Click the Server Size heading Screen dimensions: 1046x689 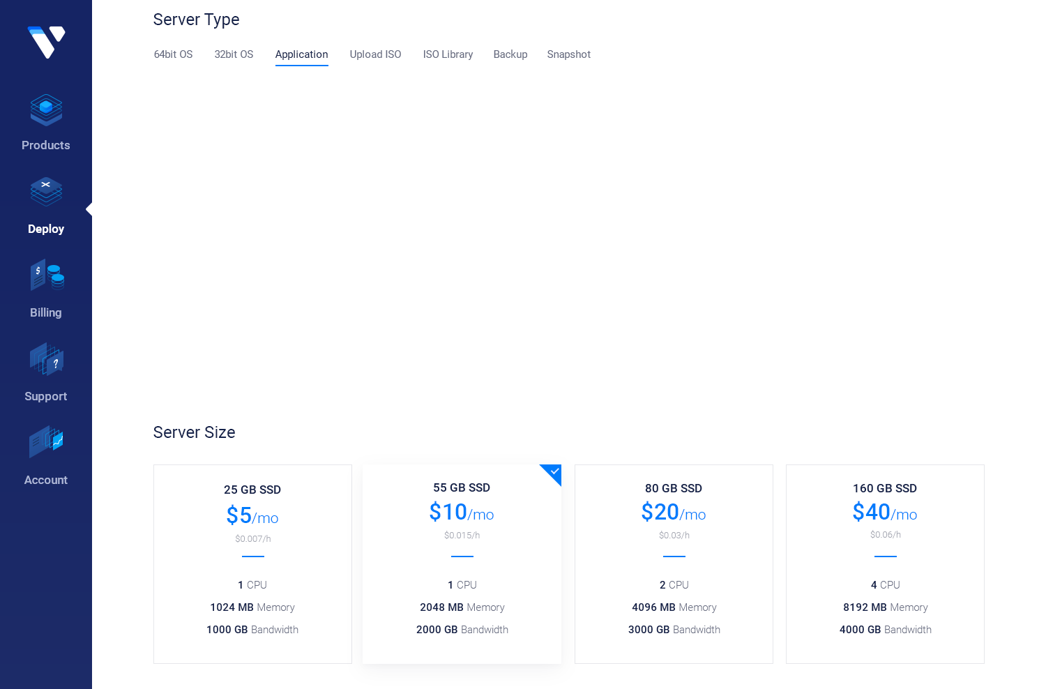pos(194,432)
